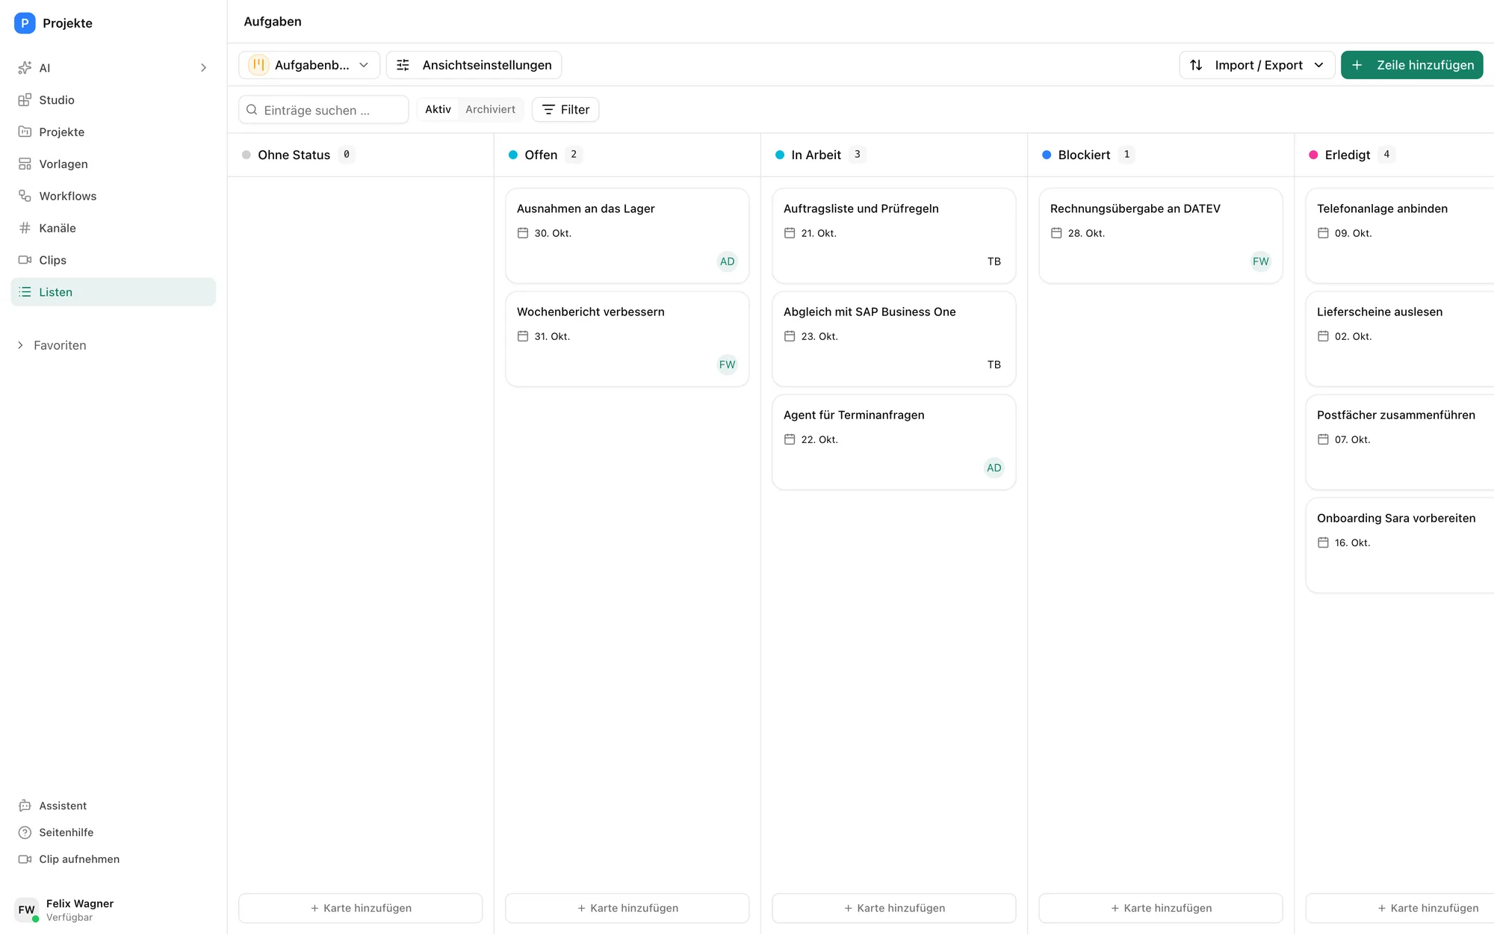The height and width of the screenshot is (934, 1494).
Task: Open Seitenhilfe help icon
Action: pos(25,832)
